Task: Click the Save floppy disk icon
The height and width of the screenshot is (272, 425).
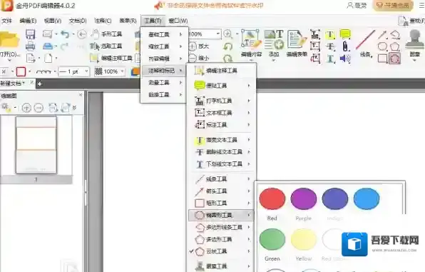Action: coord(31,34)
